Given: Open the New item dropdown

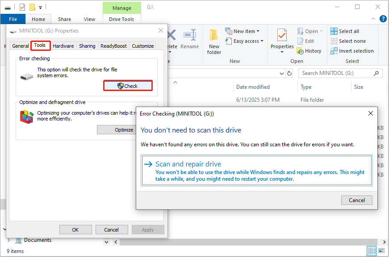Looking at the screenshot, I should pos(243,31).
